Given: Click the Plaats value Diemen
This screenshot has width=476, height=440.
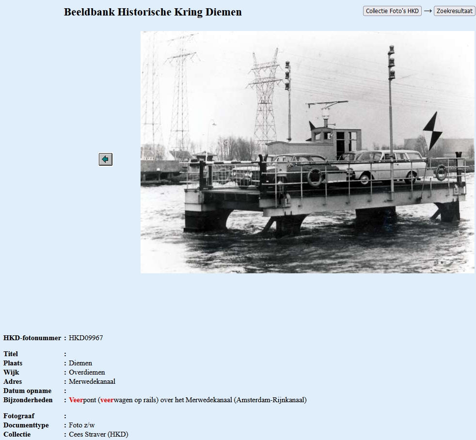Looking at the screenshot, I should (80, 363).
